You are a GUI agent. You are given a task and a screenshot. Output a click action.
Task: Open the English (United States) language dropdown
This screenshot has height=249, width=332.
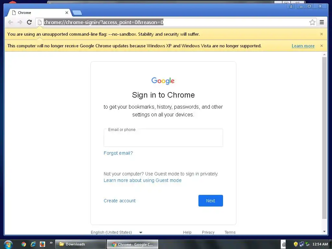116,232
